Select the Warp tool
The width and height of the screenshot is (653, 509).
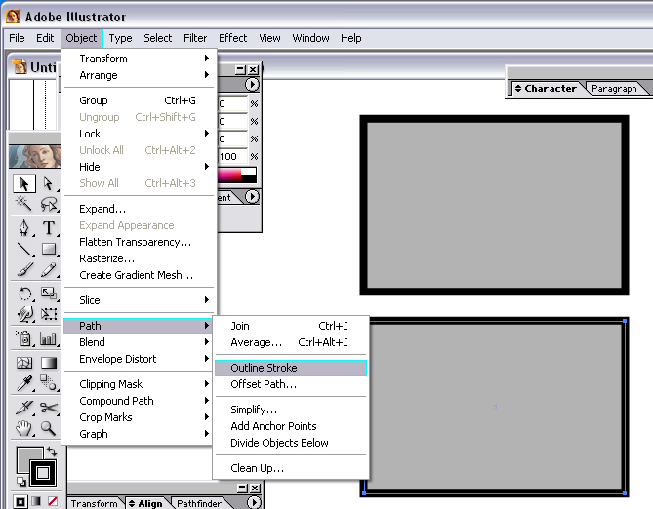click(24, 314)
